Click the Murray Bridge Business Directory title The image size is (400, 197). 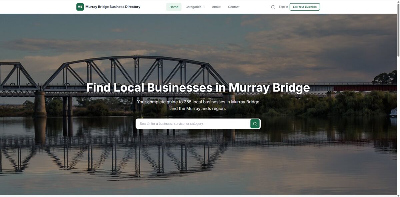[113, 6]
